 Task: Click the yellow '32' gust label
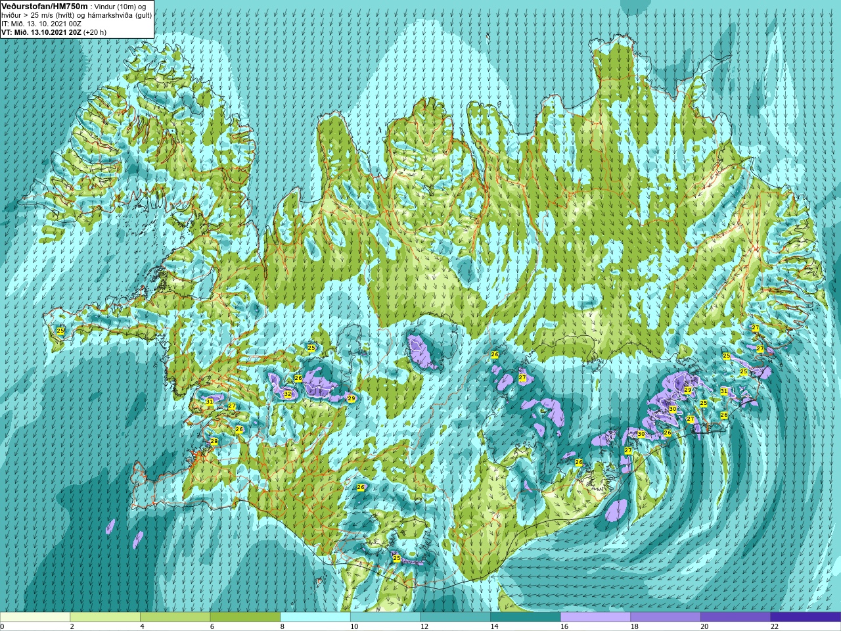(x=288, y=394)
